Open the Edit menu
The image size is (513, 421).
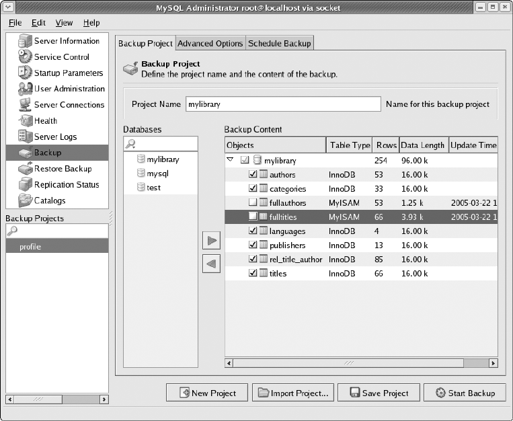tap(38, 23)
